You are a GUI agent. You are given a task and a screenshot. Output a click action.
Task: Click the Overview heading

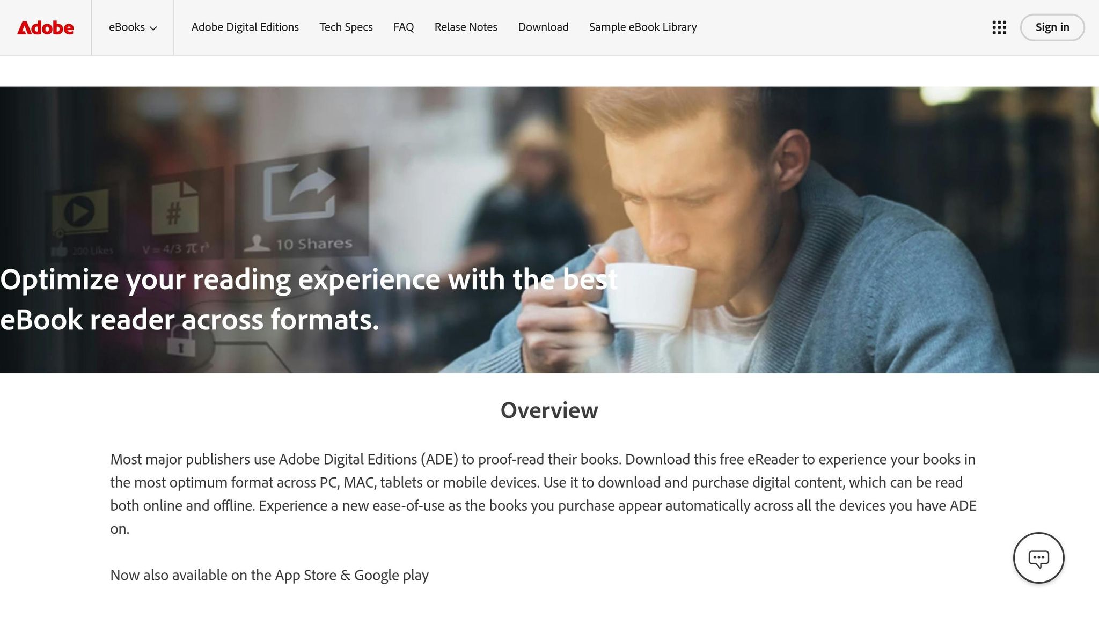pyautogui.click(x=549, y=410)
